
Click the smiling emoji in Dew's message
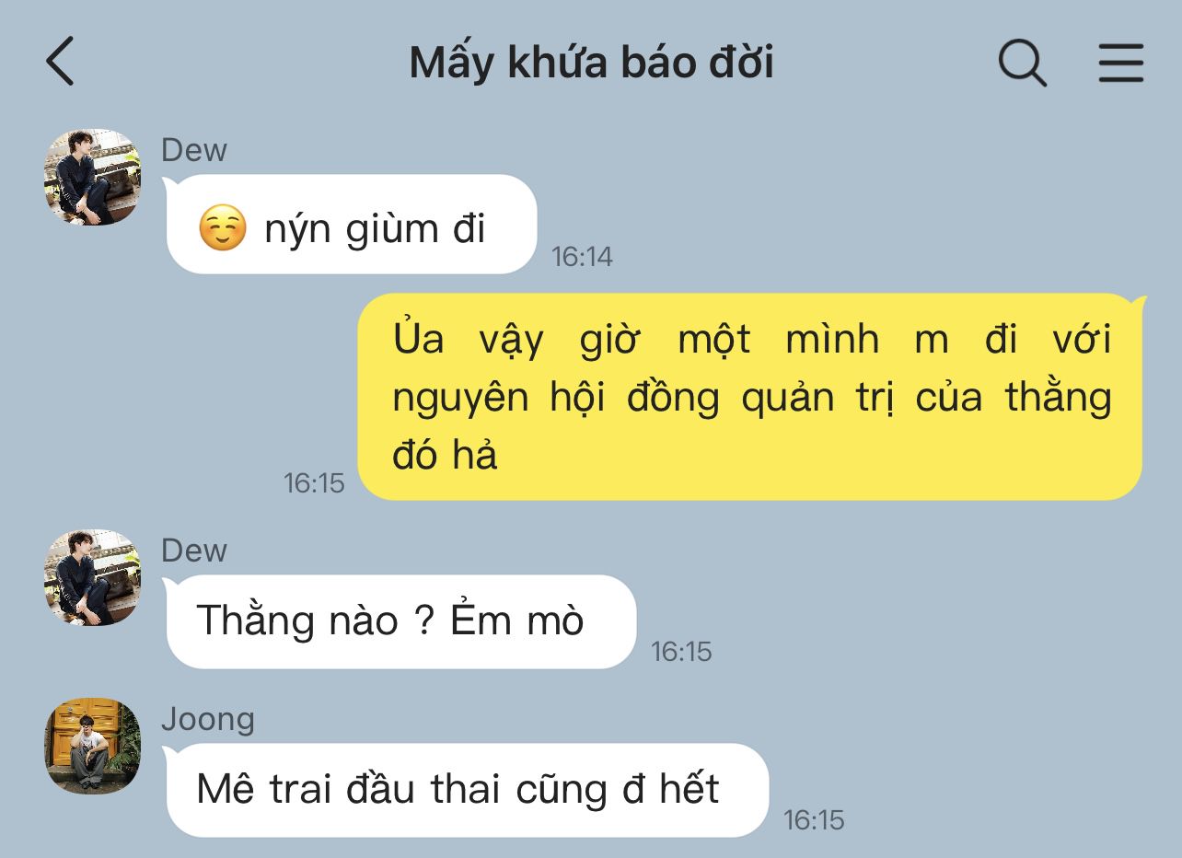[x=223, y=228]
